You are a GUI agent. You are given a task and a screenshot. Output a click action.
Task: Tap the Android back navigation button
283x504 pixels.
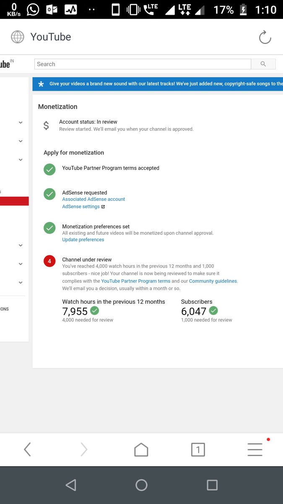pyautogui.click(x=71, y=485)
